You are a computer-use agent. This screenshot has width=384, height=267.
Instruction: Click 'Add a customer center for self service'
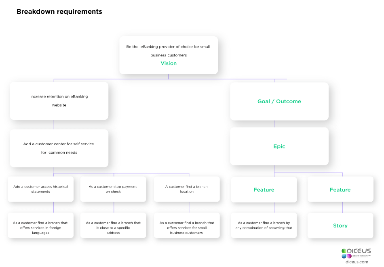59,148
